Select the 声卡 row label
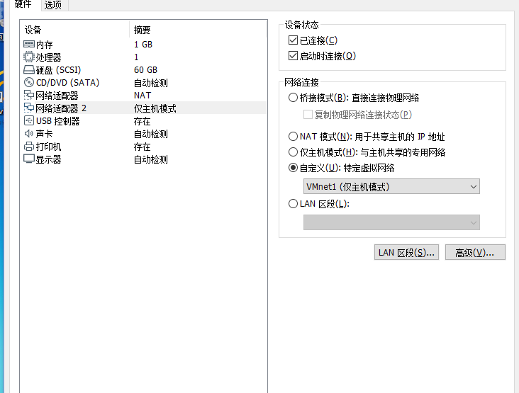 point(45,134)
